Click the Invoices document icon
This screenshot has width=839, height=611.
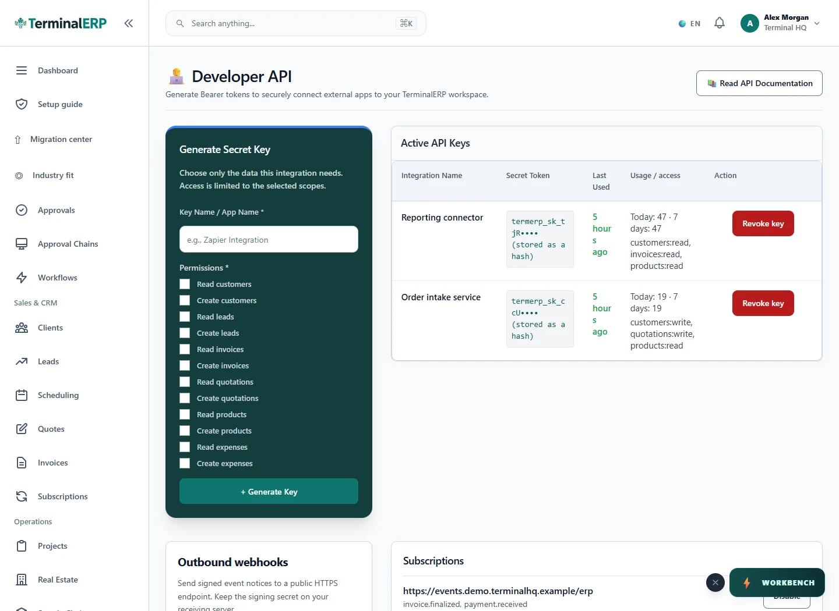point(22,463)
